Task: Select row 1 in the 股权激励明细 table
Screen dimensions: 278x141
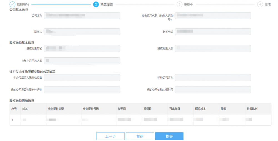Action: (x=140, y=120)
